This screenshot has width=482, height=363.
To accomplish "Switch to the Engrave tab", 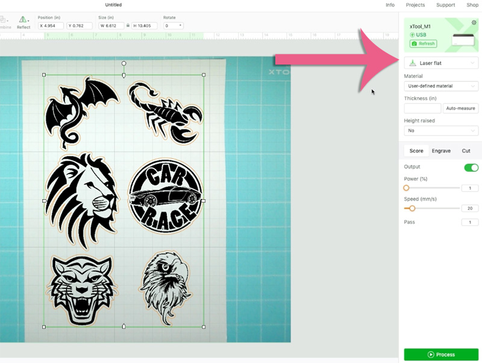I will coord(441,151).
